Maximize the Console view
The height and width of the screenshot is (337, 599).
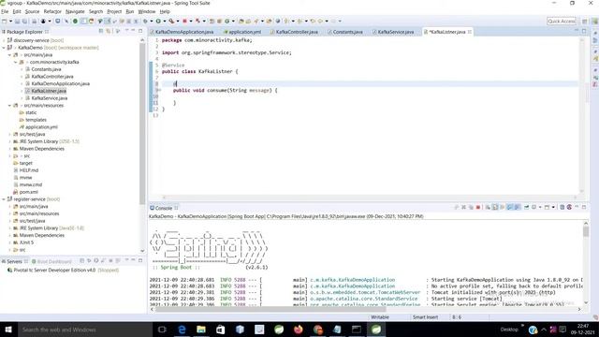click(584, 207)
